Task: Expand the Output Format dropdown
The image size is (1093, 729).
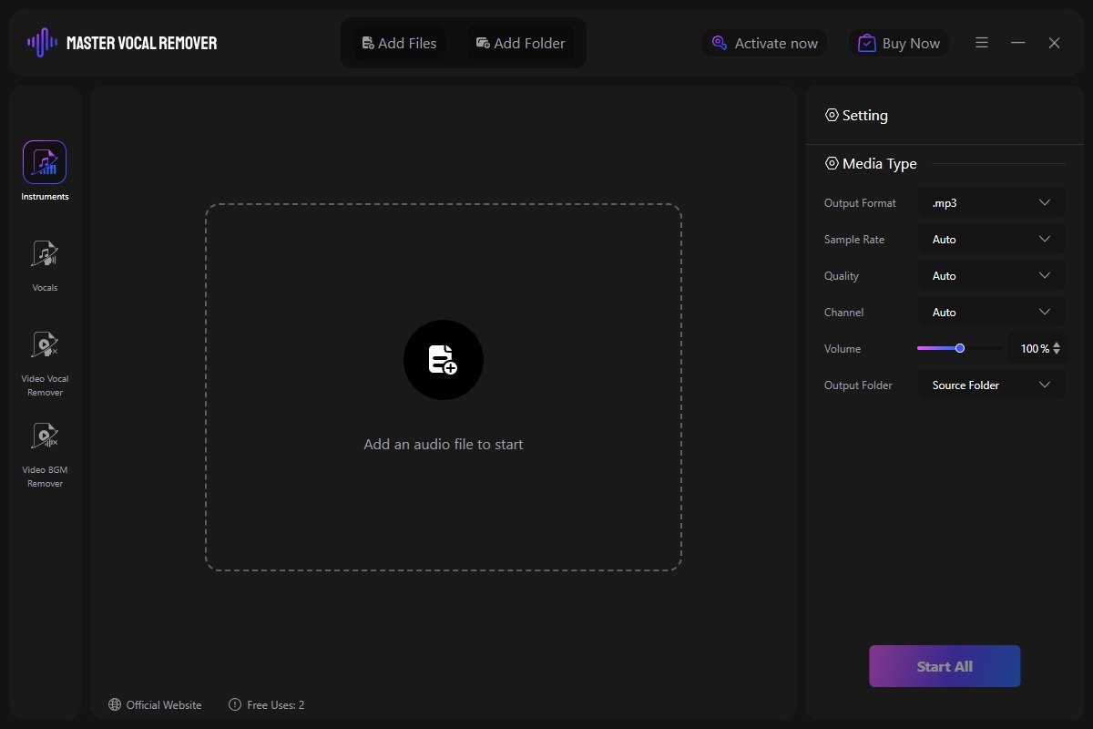Action: [x=991, y=203]
